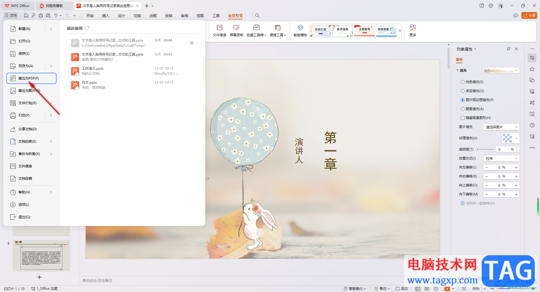Viewport: 540px width, 292px height.
Task: Increase 向左偏移 with plus button
Action: click(516, 167)
